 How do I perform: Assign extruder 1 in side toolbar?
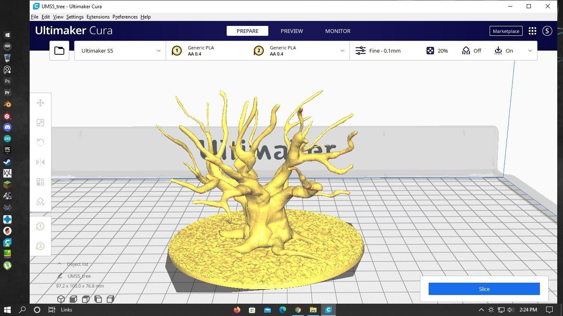point(40,226)
